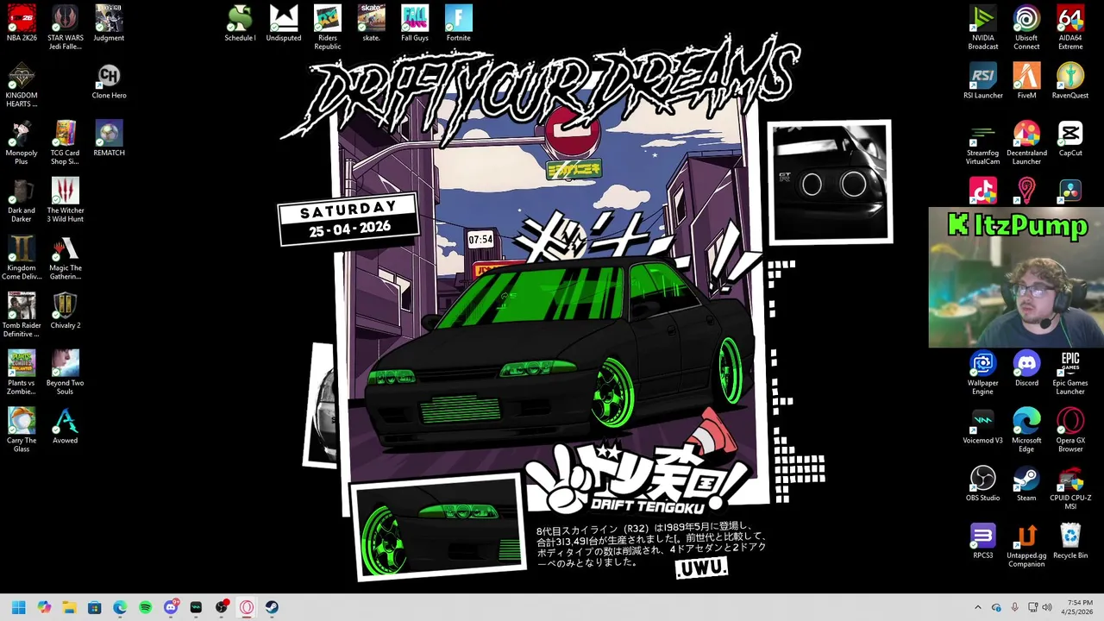Select the Recycle Bin
Image resolution: width=1104 pixels, height=621 pixels.
1070,542
